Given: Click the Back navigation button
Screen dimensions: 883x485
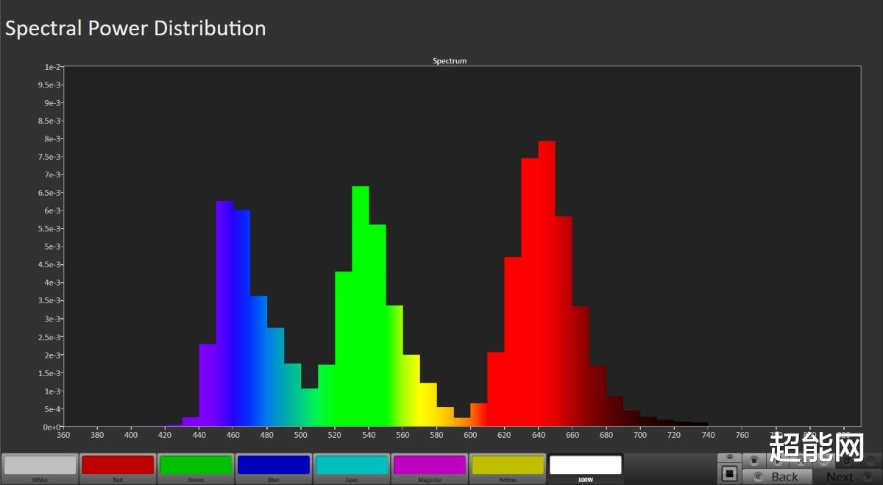Looking at the screenshot, I should click(x=777, y=476).
